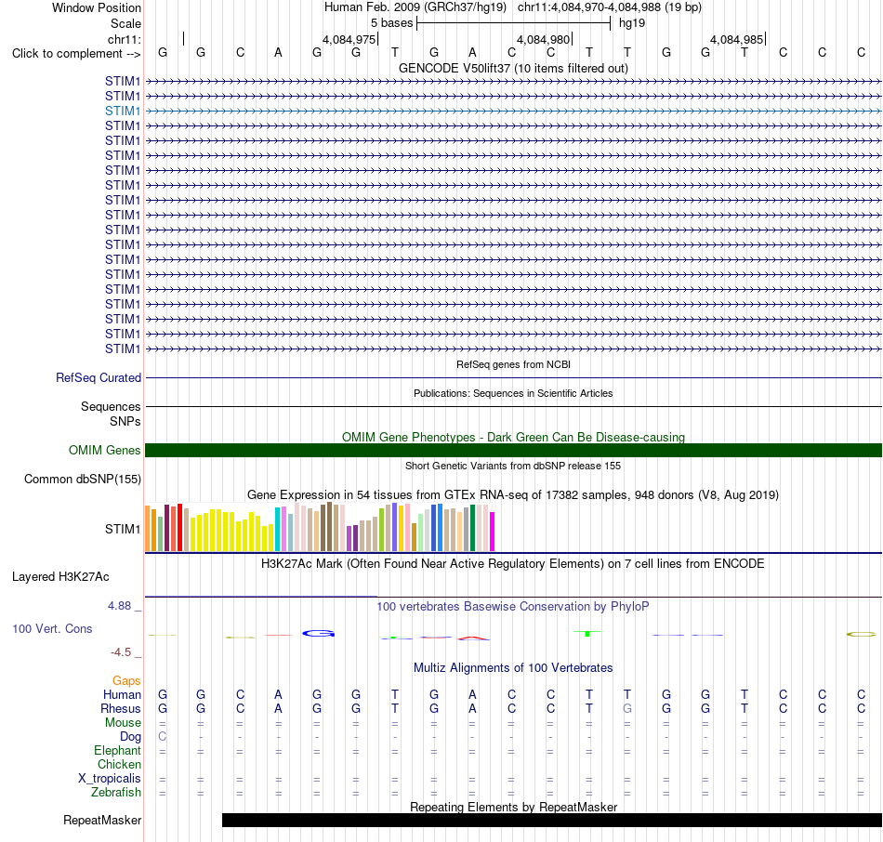
Task: Select the Elephant alignment row label
Action: (x=117, y=751)
